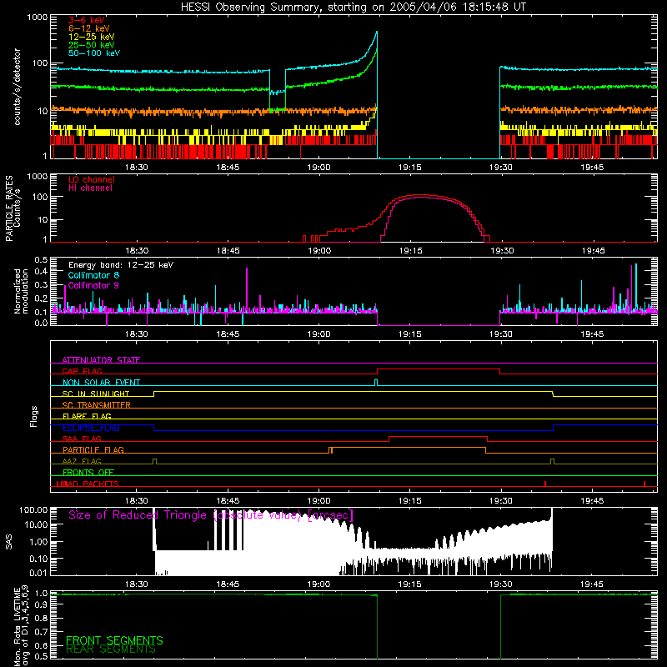Click the 1000 y-axis value on counts plot

click(37, 18)
